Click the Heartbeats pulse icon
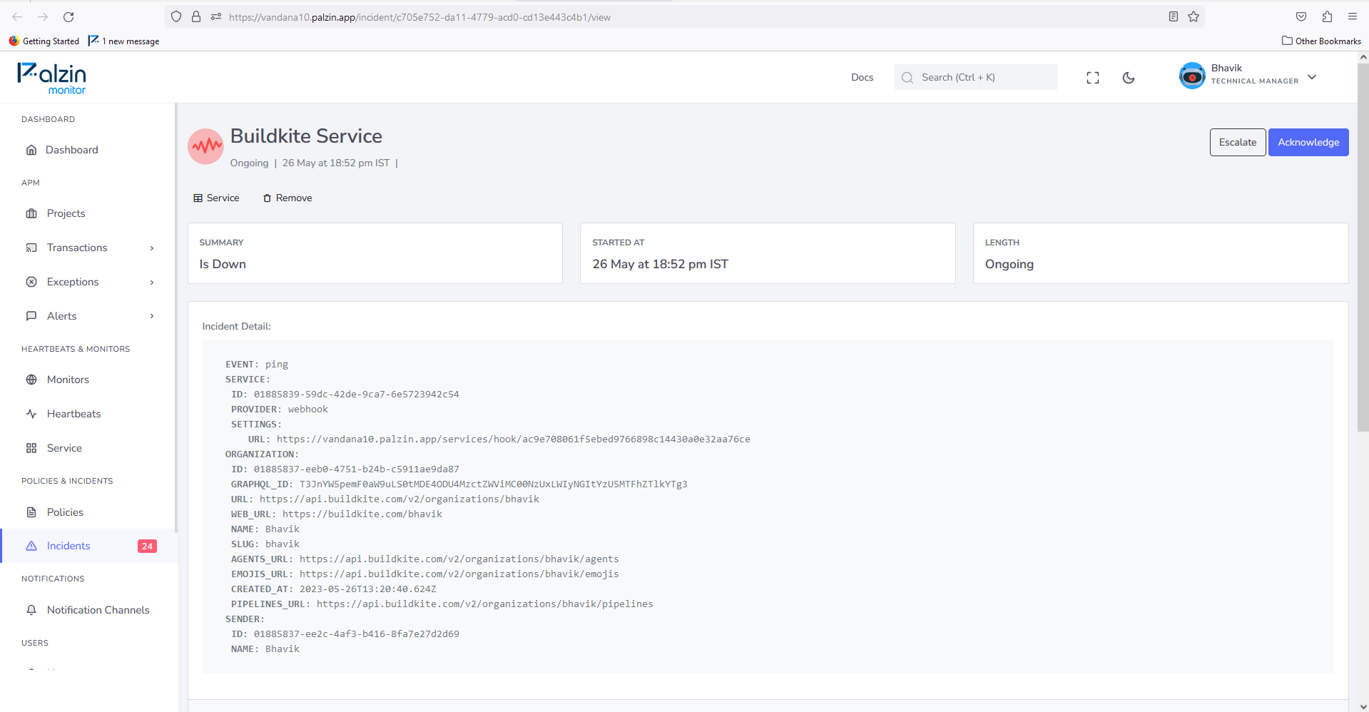The width and height of the screenshot is (1369, 712). [31, 414]
